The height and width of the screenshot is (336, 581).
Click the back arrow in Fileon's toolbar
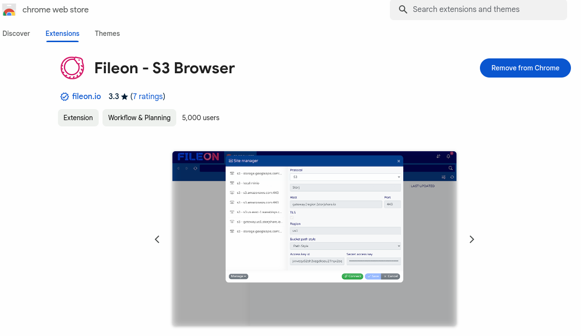[178, 168]
